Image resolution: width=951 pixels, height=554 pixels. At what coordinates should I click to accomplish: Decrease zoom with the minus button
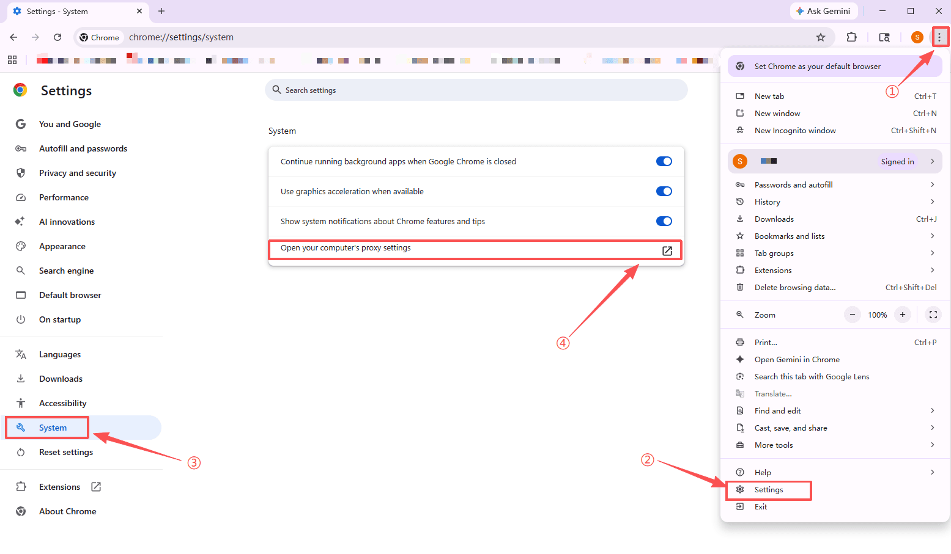point(853,315)
